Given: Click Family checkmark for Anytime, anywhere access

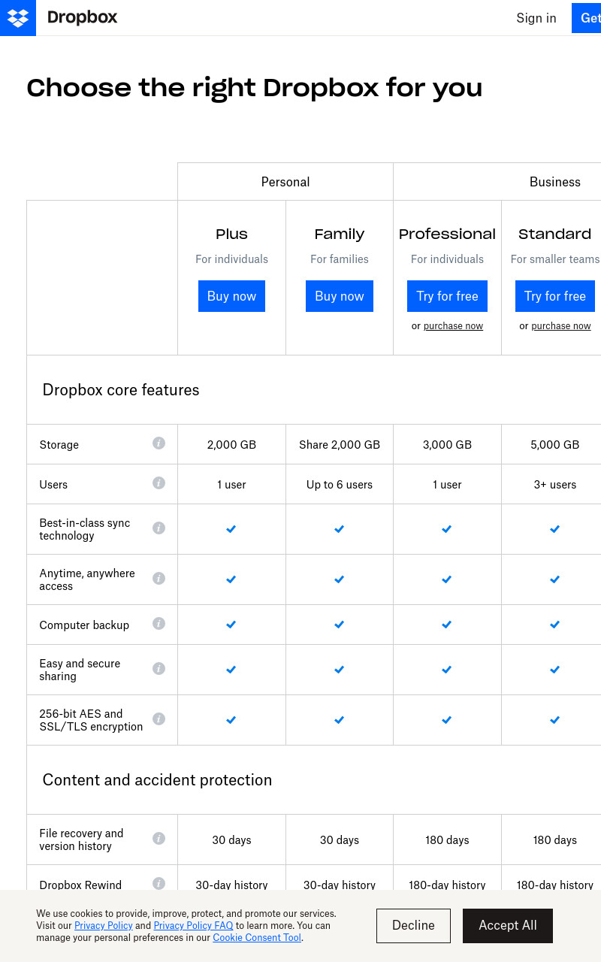Looking at the screenshot, I should click(x=340, y=579).
